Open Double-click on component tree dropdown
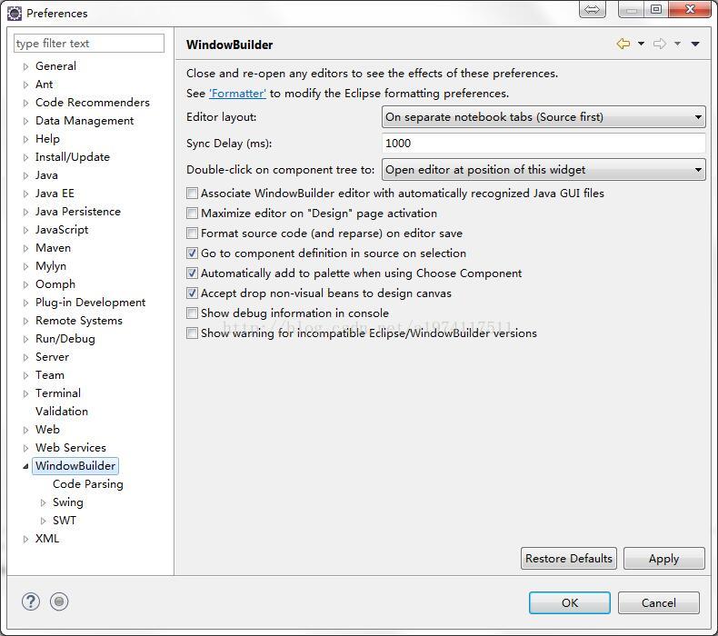The height and width of the screenshot is (636, 718). pos(543,169)
